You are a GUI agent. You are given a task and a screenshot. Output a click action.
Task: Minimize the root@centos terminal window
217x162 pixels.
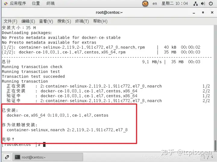[x=194, y=13]
